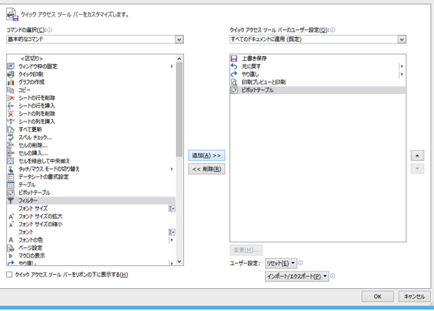434x311 pixels.
Task: Click フォント row combo box indicator
Action: pos(171,232)
